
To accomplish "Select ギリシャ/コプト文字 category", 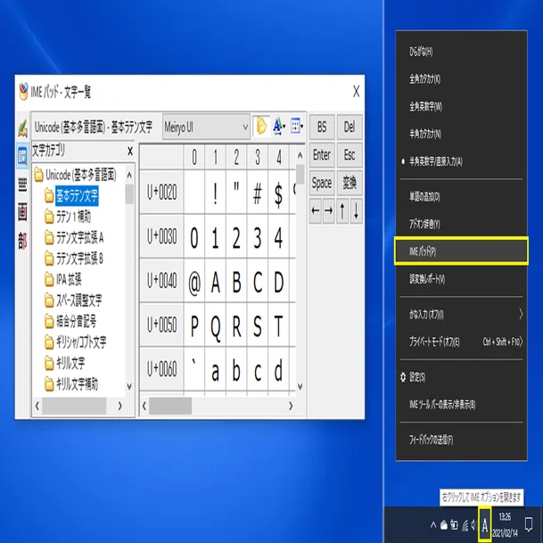I will click(81, 342).
